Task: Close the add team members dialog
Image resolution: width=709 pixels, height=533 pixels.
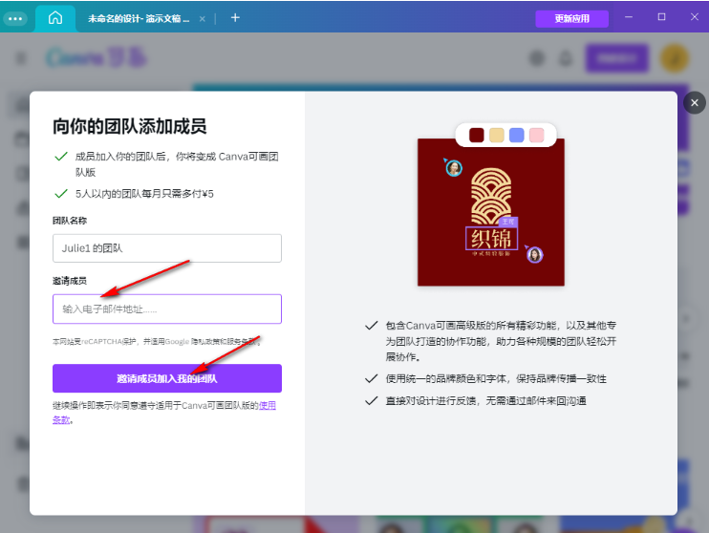Action: [695, 102]
